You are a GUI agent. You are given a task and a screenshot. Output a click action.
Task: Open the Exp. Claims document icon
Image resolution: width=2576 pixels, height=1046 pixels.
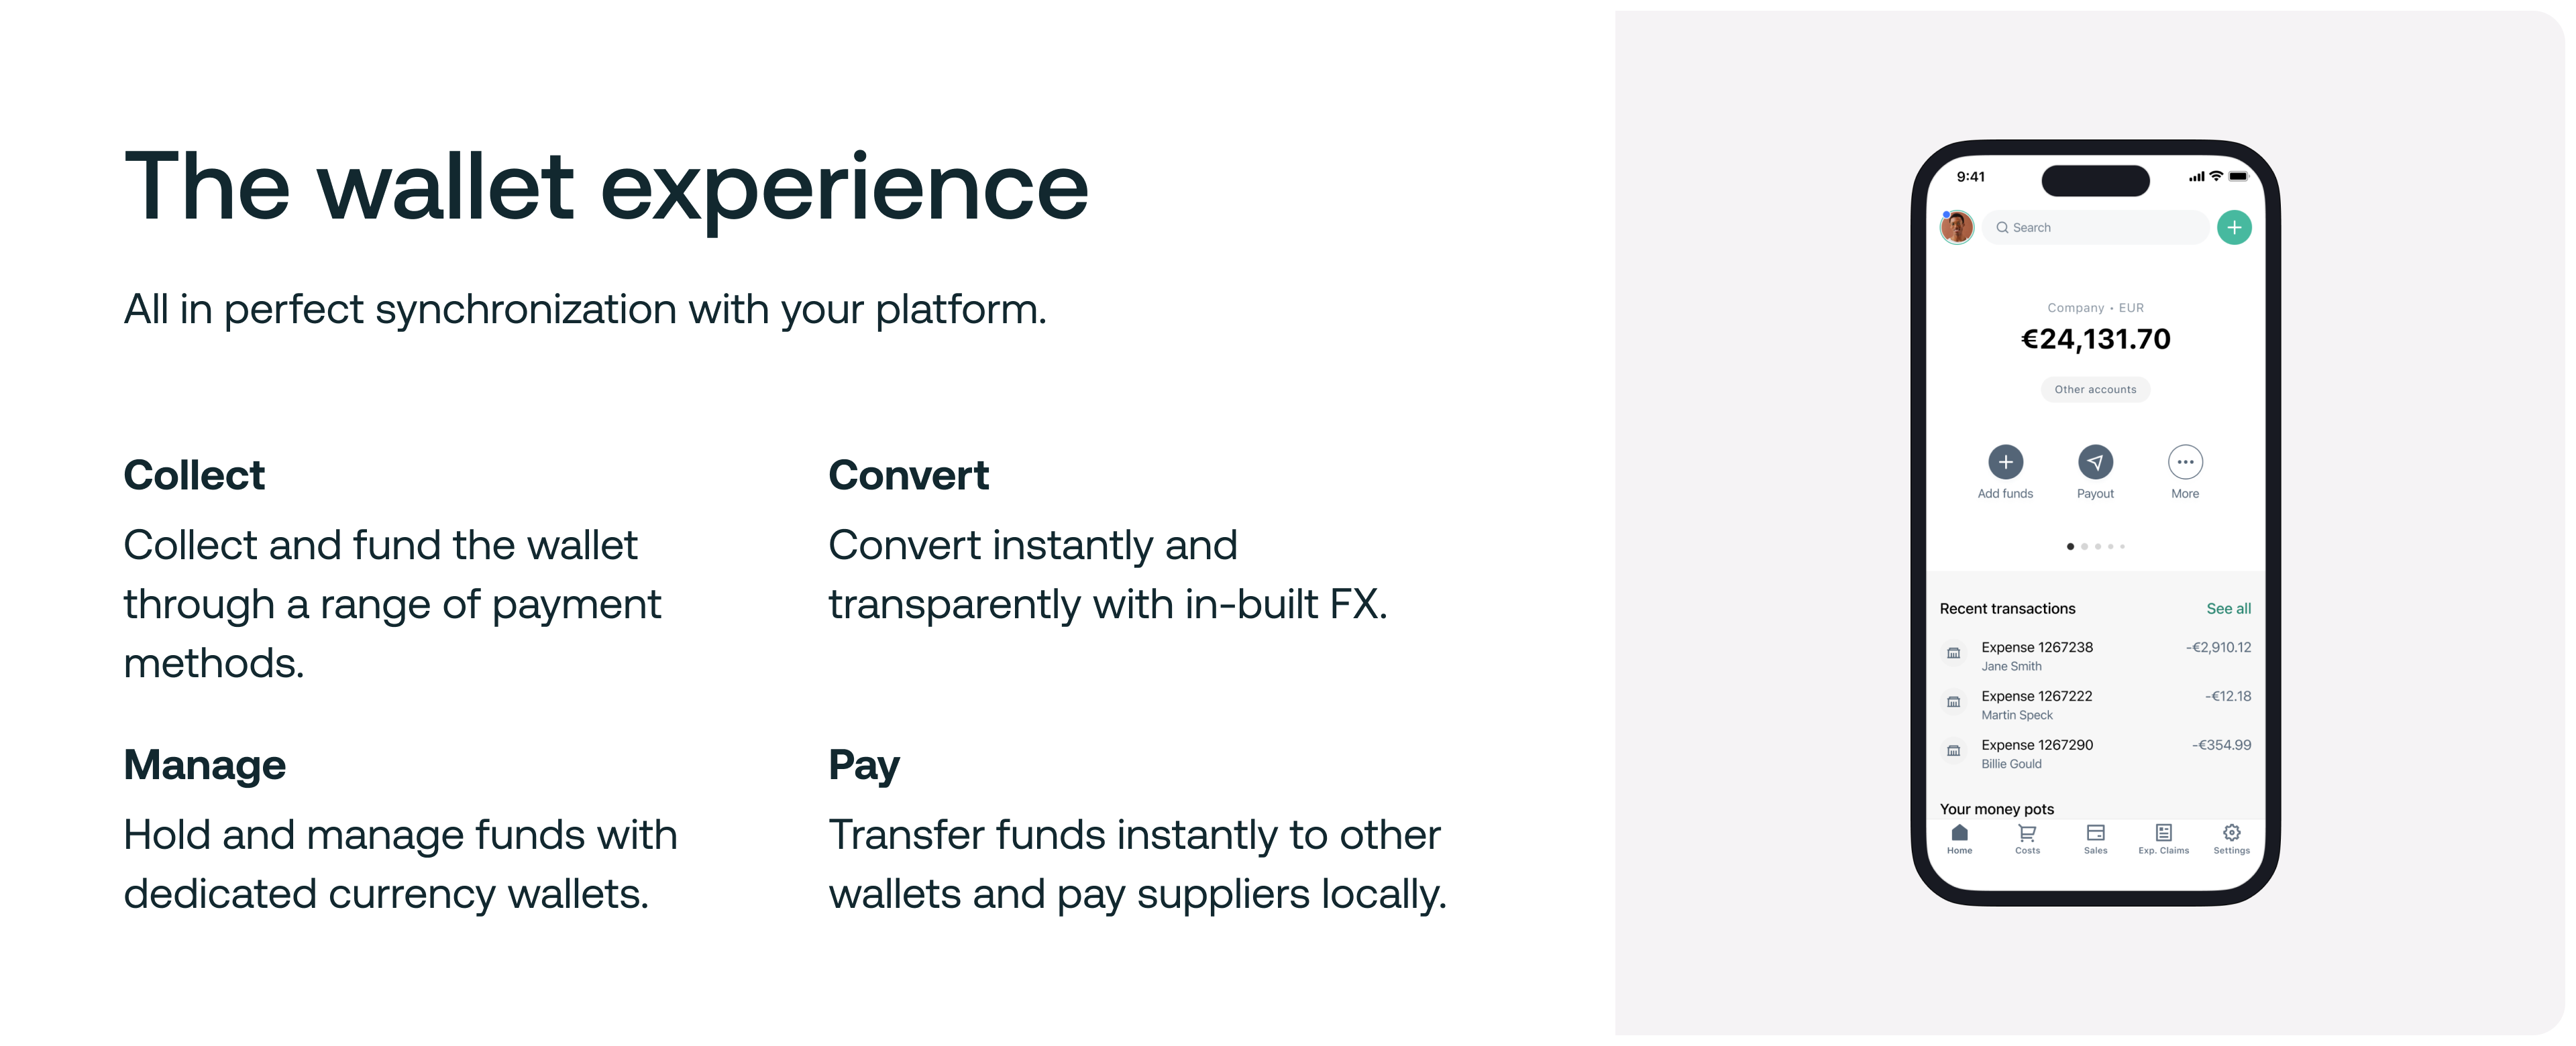(2163, 833)
